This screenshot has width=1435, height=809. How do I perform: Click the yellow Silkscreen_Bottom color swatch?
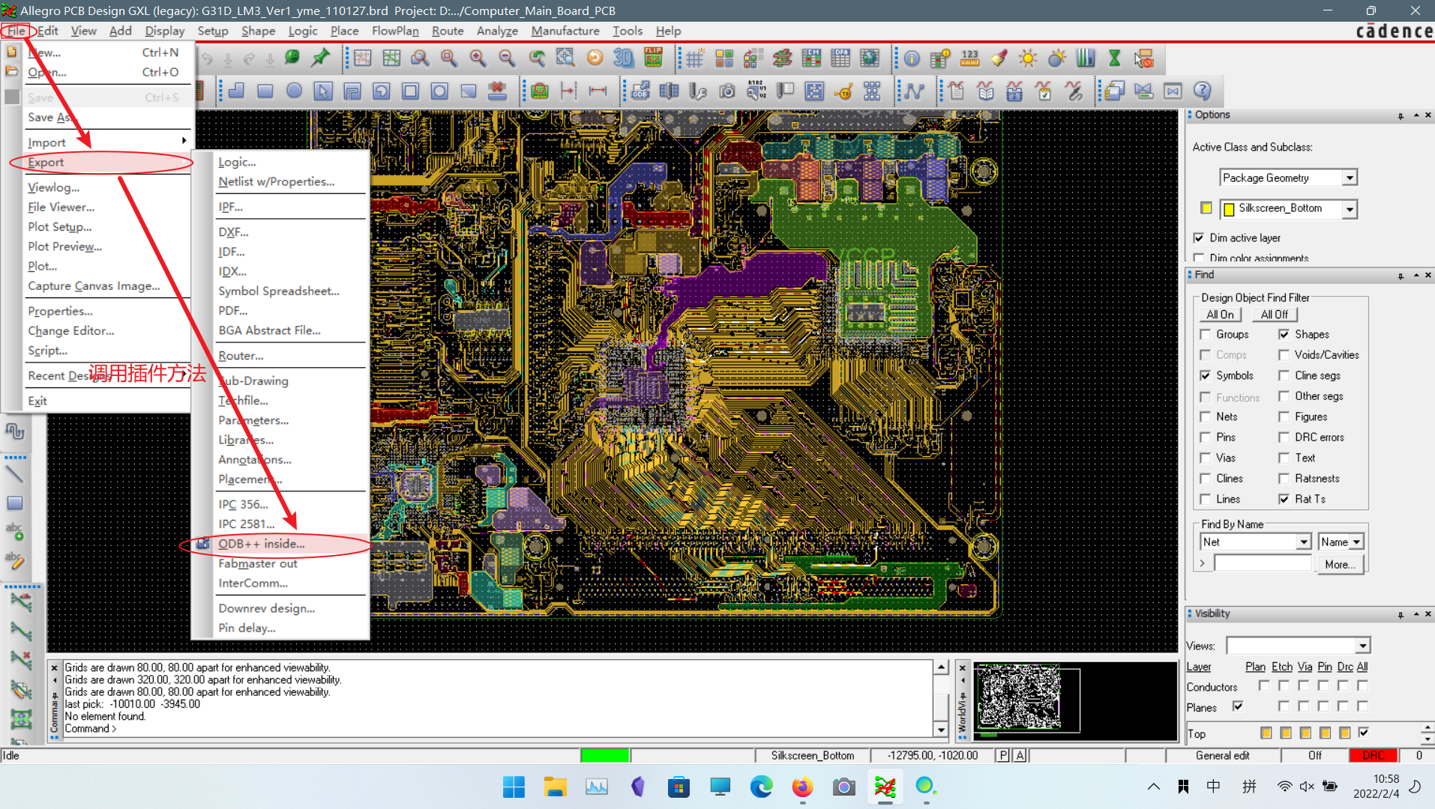[x=1206, y=208]
